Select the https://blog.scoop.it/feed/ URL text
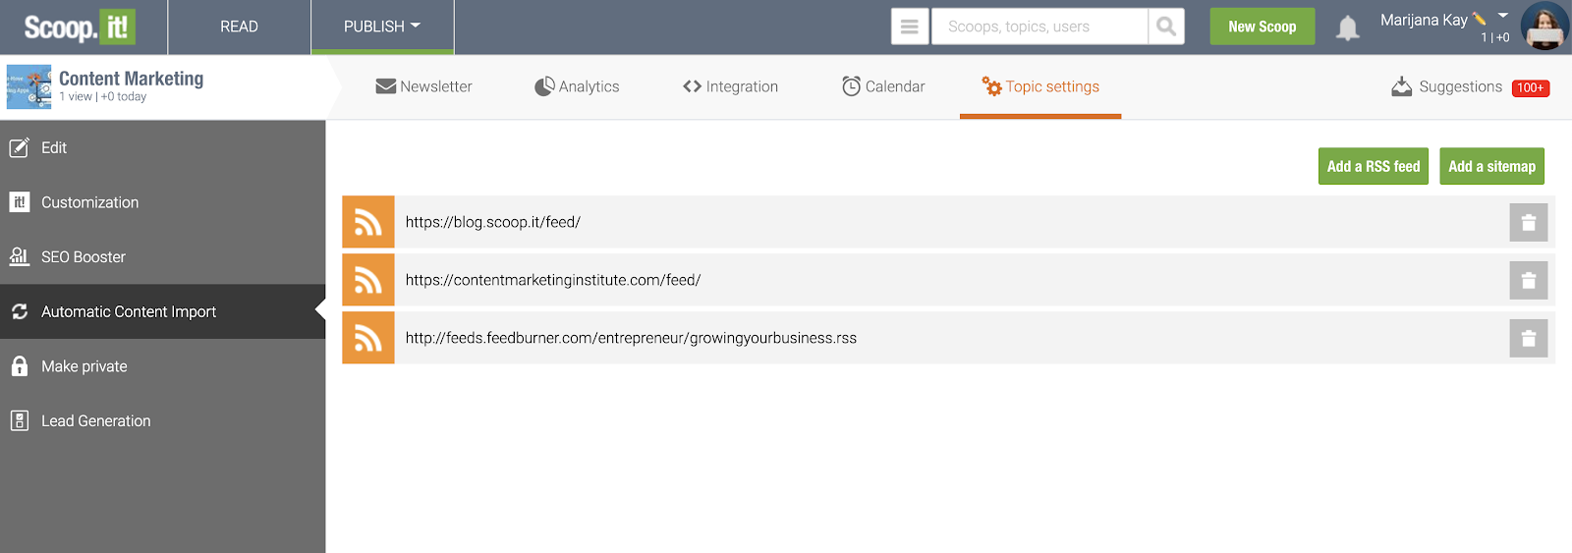 coord(493,222)
